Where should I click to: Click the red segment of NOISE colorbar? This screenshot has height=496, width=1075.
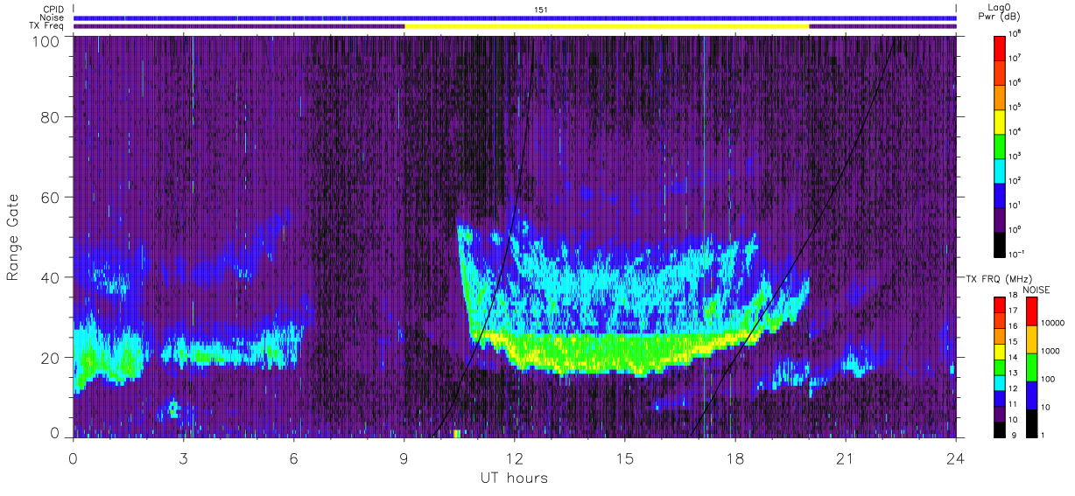tap(1032, 311)
